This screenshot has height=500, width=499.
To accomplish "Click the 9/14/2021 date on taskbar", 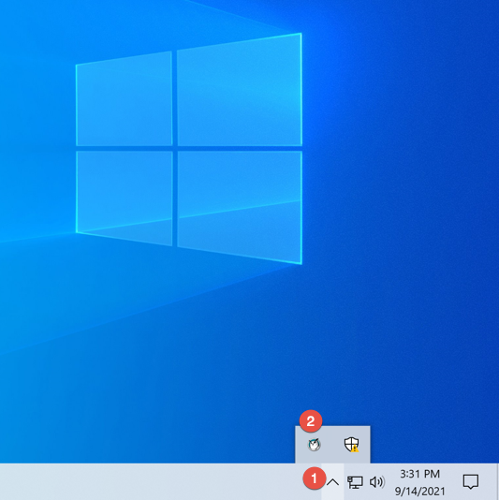I will click(x=420, y=491).
